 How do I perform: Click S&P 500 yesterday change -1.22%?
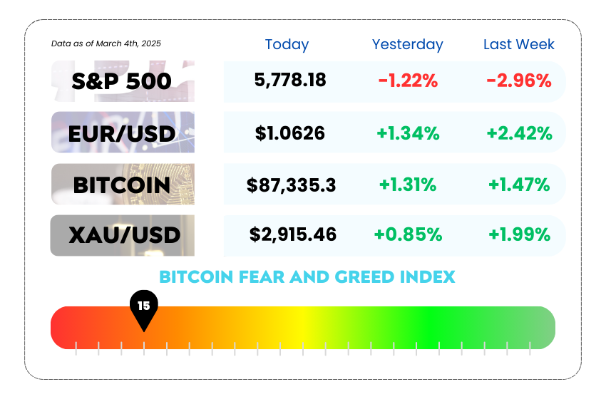408,81
